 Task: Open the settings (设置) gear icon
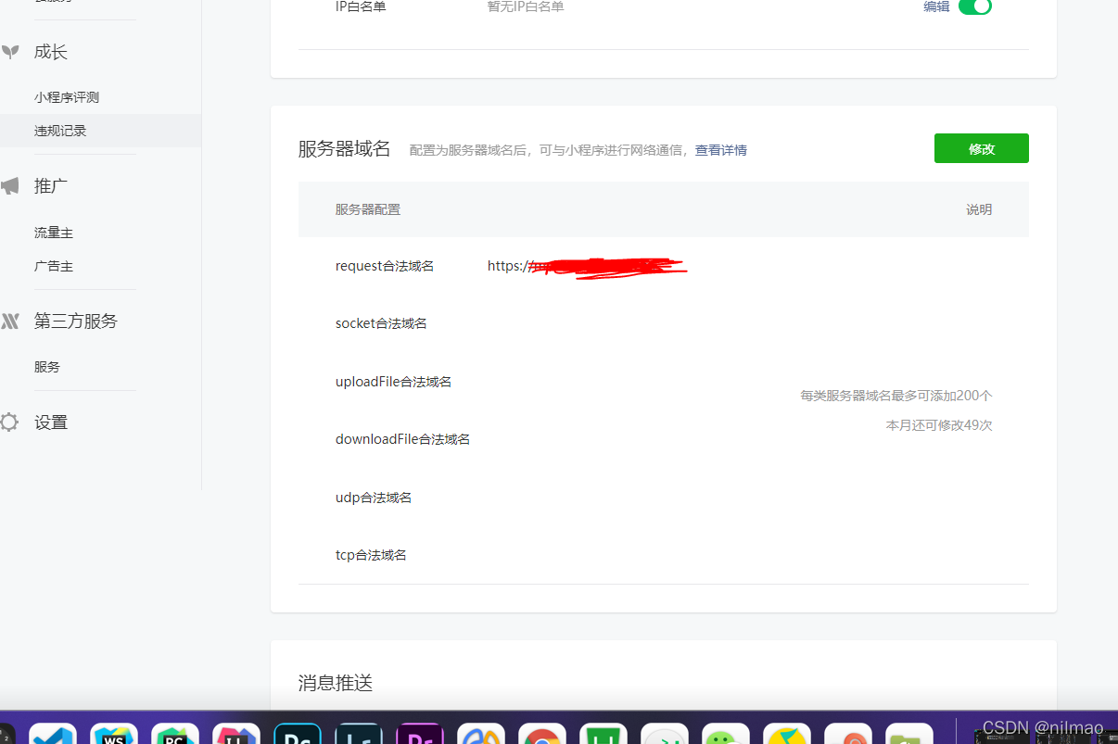tap(9, 422)
